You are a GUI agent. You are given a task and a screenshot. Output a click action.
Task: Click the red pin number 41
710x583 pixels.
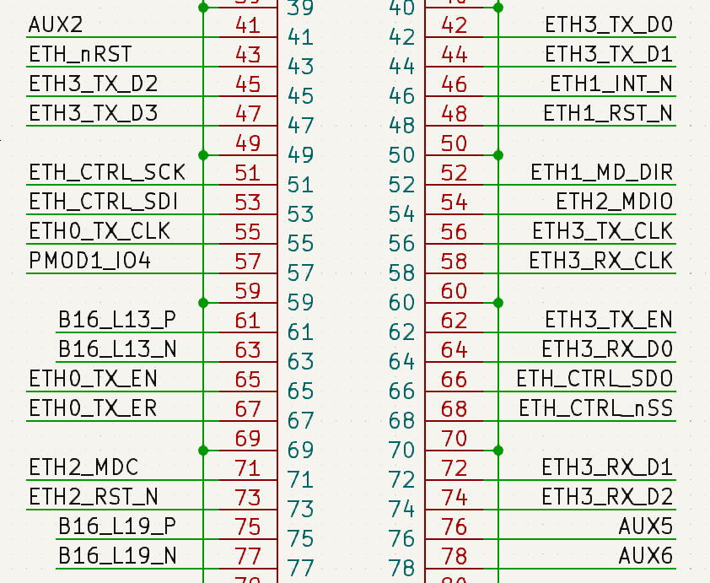click(x=248, y=25)
